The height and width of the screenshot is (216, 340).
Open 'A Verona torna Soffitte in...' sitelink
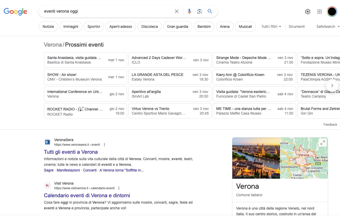tap(122, 170)
